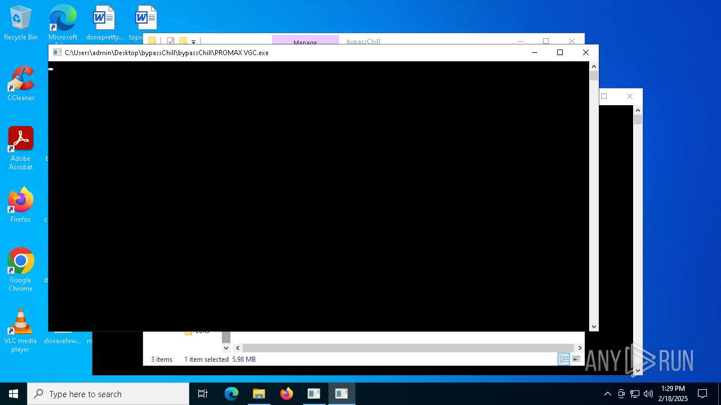Open the Windows Start menu
The image size is (721, 405).
pyautogui.click(x=14, y=394)
